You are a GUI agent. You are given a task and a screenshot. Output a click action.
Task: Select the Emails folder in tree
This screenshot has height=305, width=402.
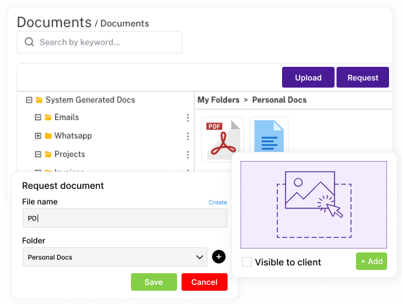click(66, 117)
